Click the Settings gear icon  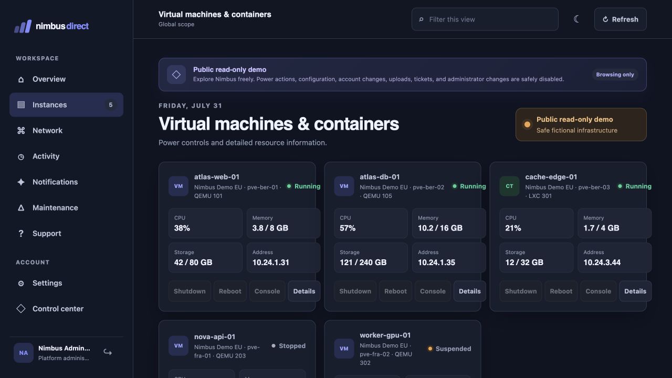[21, 283]
